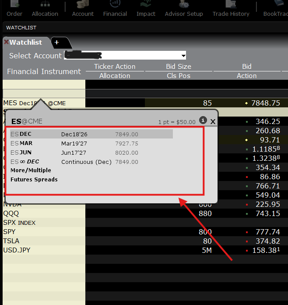Choose the More/Multiple option

tap(31, 170)
